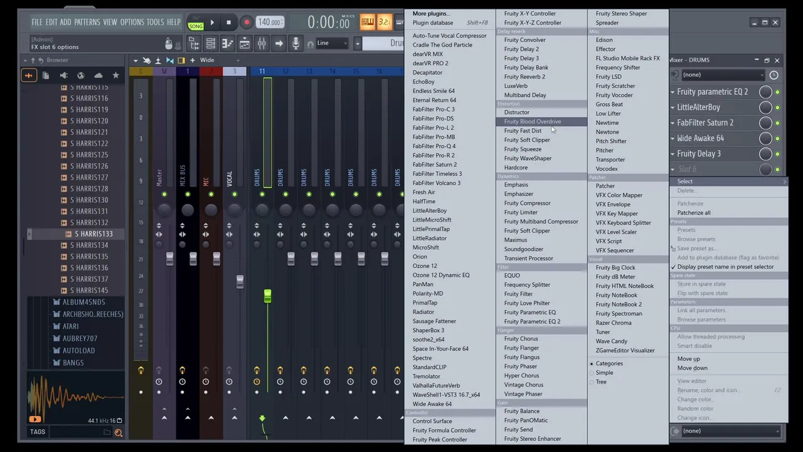This screenshot has height=452, width=803.
Task: Open the OPTIONS menu
Action: click(x=132, y=22)
